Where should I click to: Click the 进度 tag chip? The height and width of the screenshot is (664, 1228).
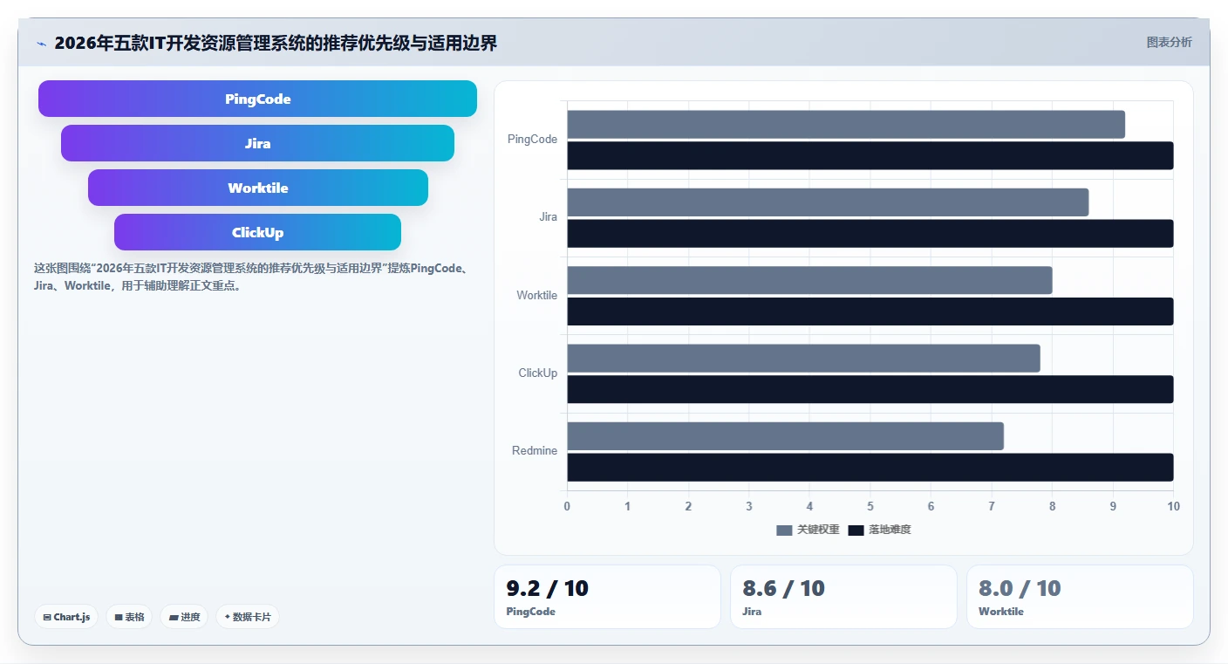184,617
